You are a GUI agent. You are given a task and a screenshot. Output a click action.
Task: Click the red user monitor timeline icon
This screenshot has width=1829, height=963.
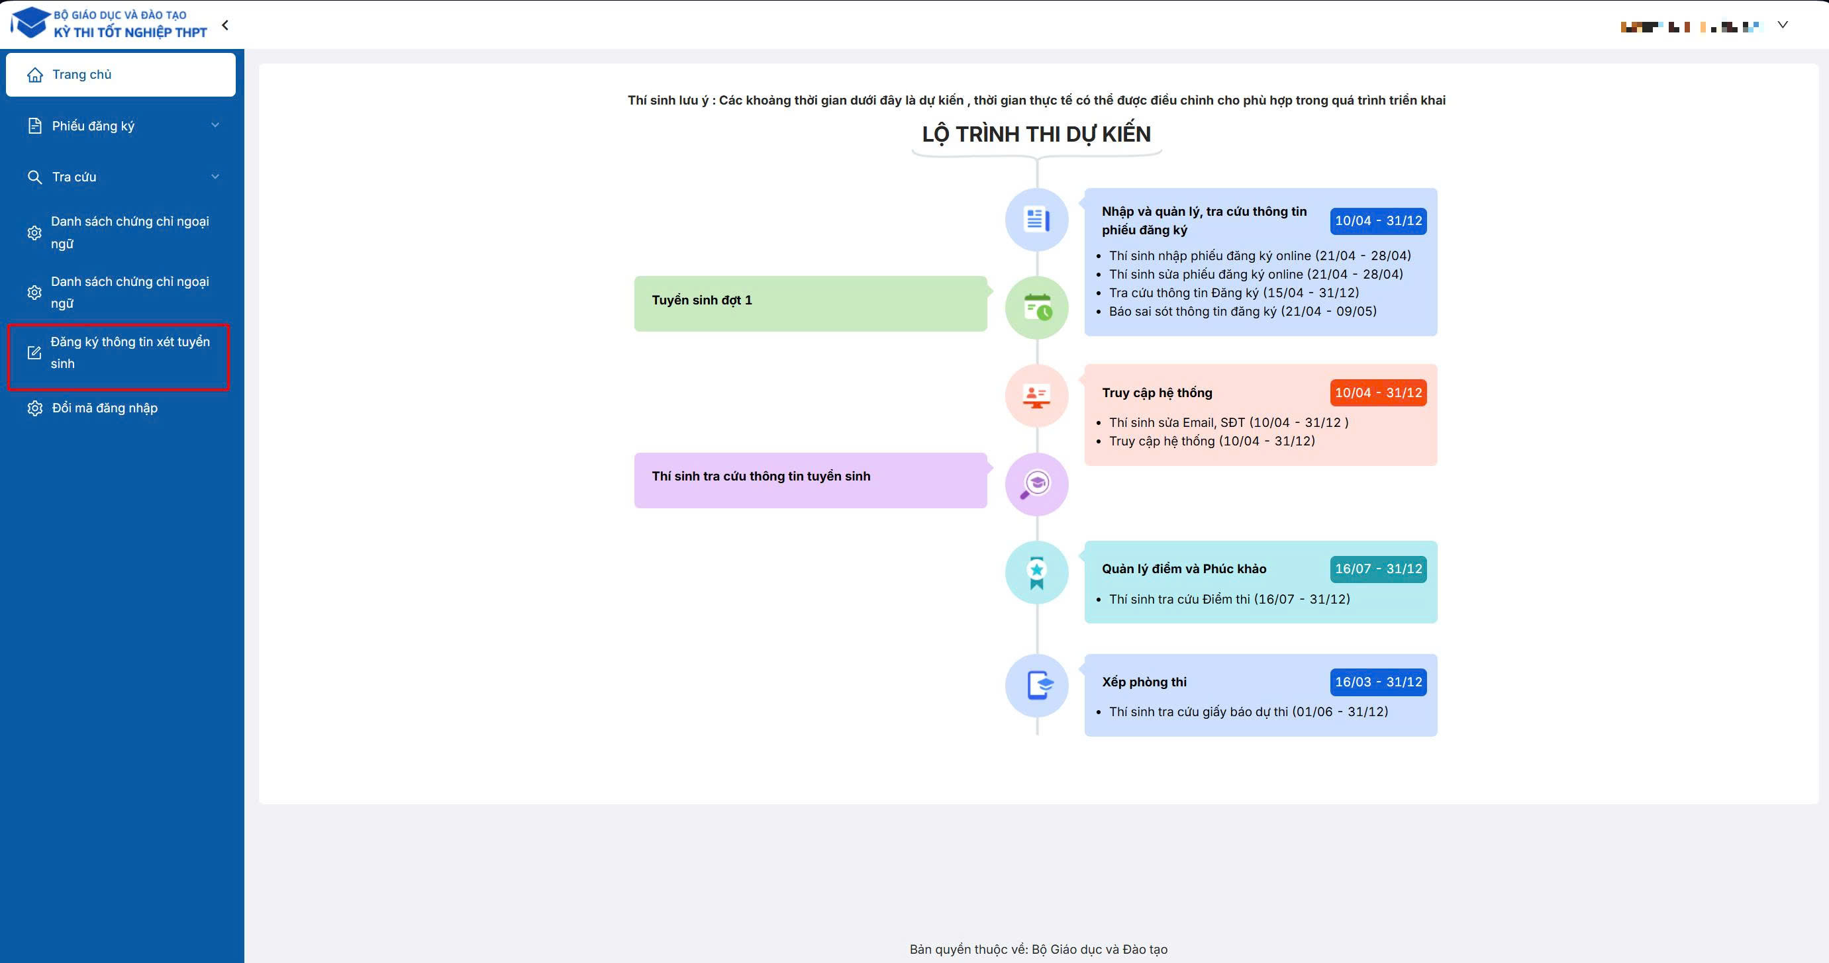[x=1036, y=395]
